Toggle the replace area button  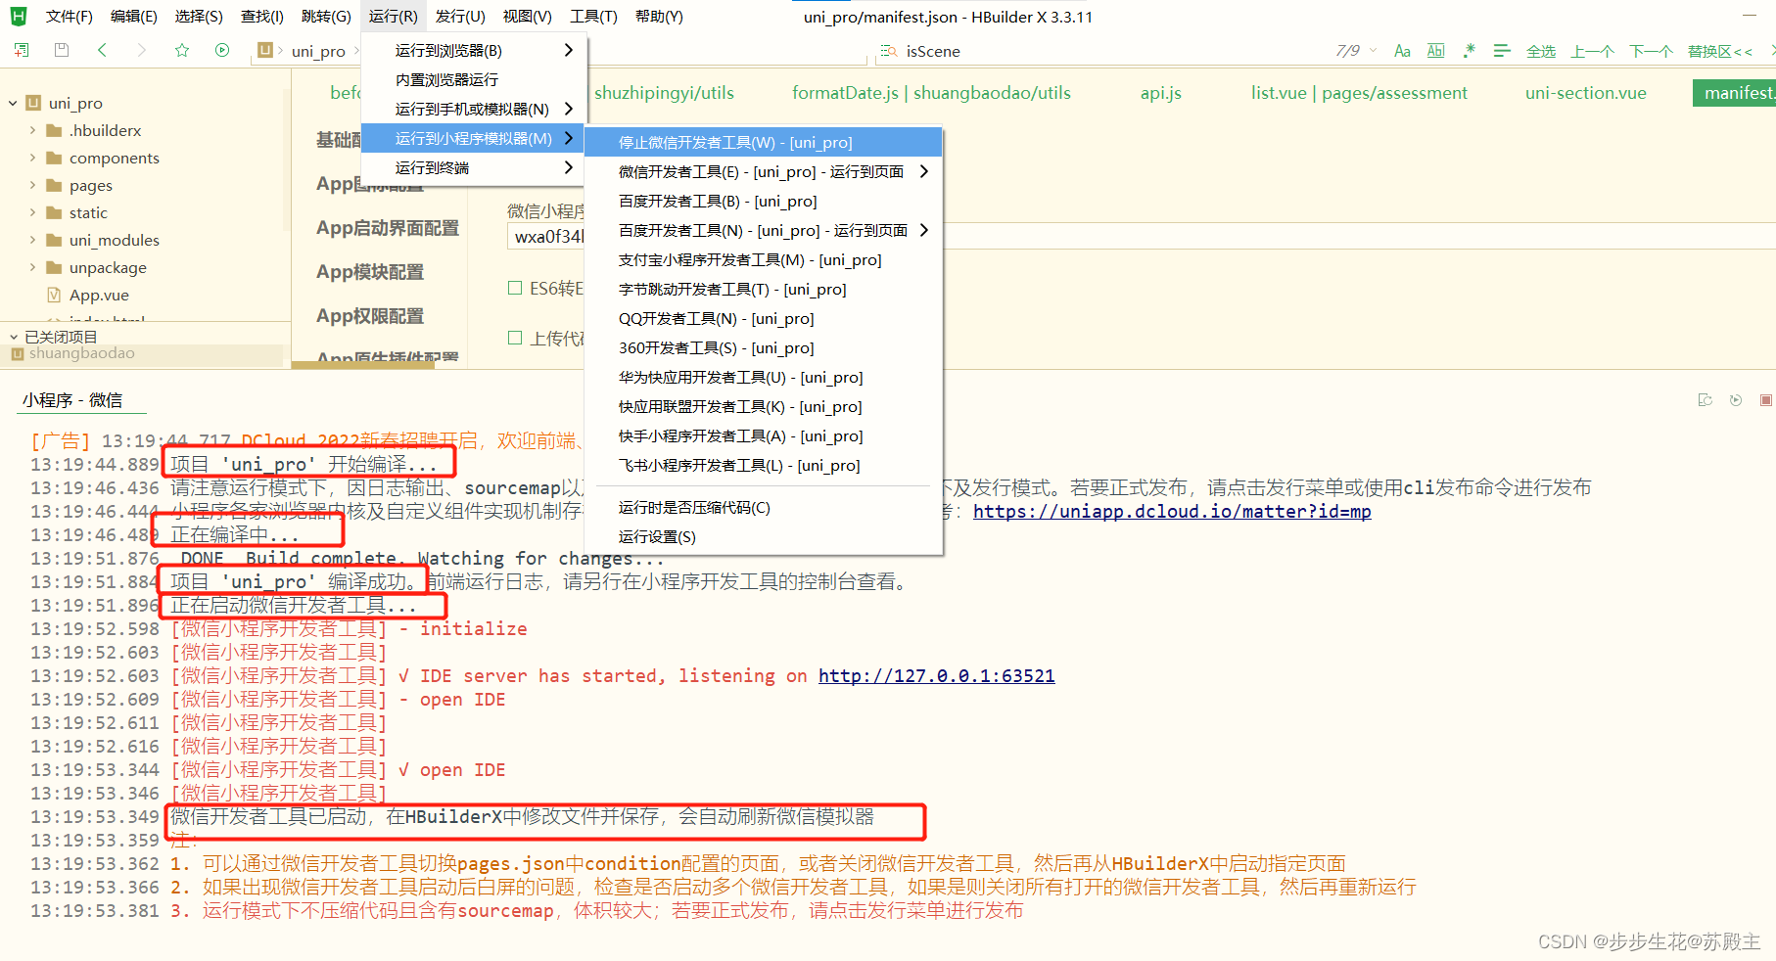[1720, 51]
